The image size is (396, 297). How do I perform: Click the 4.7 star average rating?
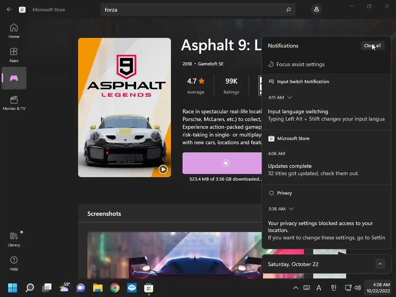[x=196, y=86]
